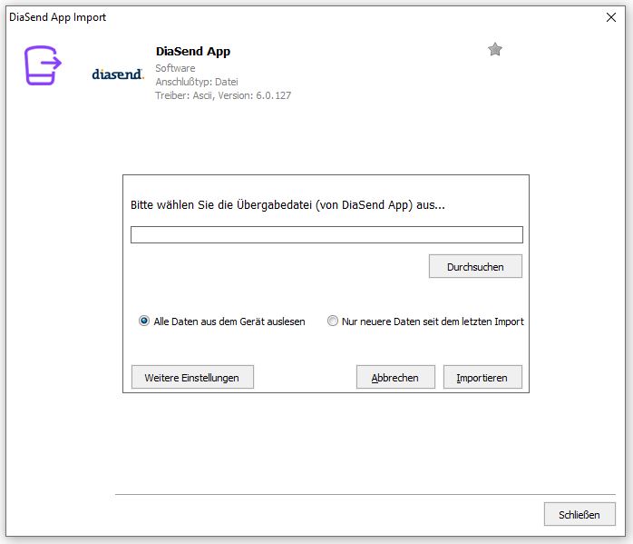The height and width of the screenshot is (544, 633).
Task: Click the 'Alle Daten aus dem Gerät auslesen' label
Action: coord(229,321)
